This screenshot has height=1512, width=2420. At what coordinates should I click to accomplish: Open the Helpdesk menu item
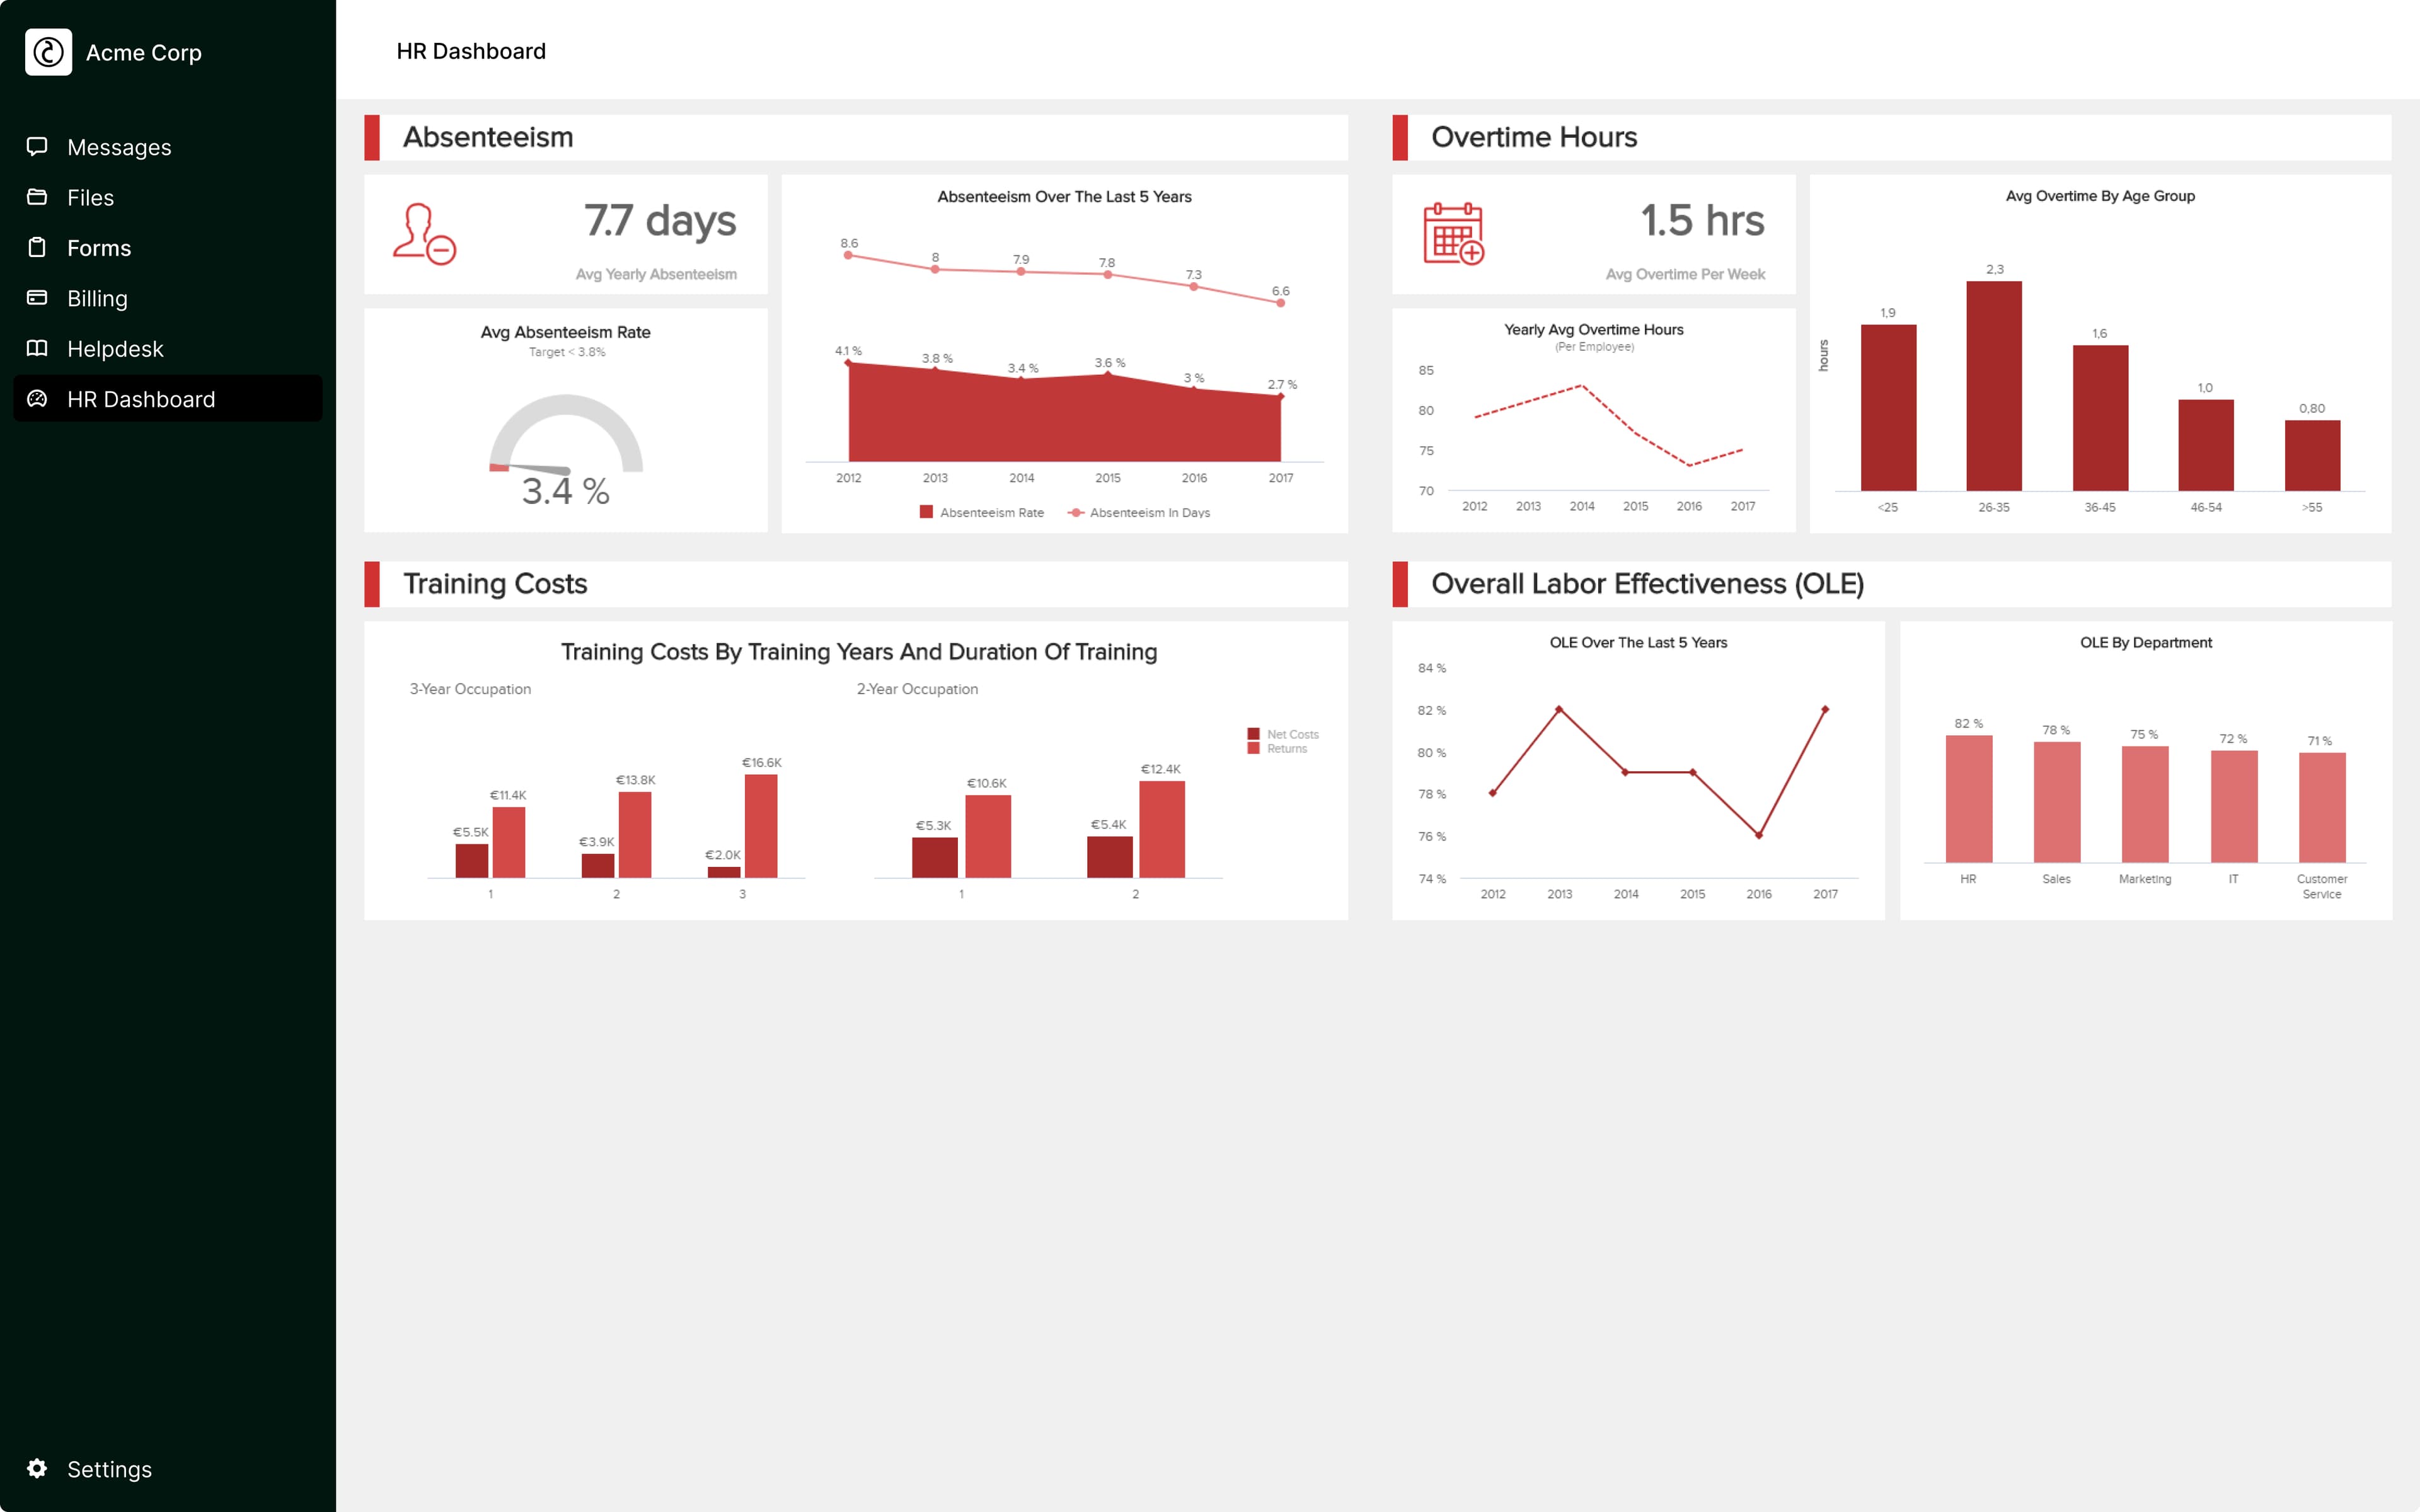click(x=115, y=349)
